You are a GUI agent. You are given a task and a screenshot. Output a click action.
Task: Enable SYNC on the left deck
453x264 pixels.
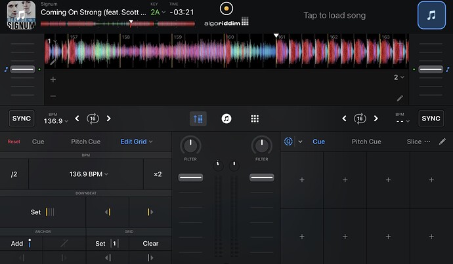22,119
